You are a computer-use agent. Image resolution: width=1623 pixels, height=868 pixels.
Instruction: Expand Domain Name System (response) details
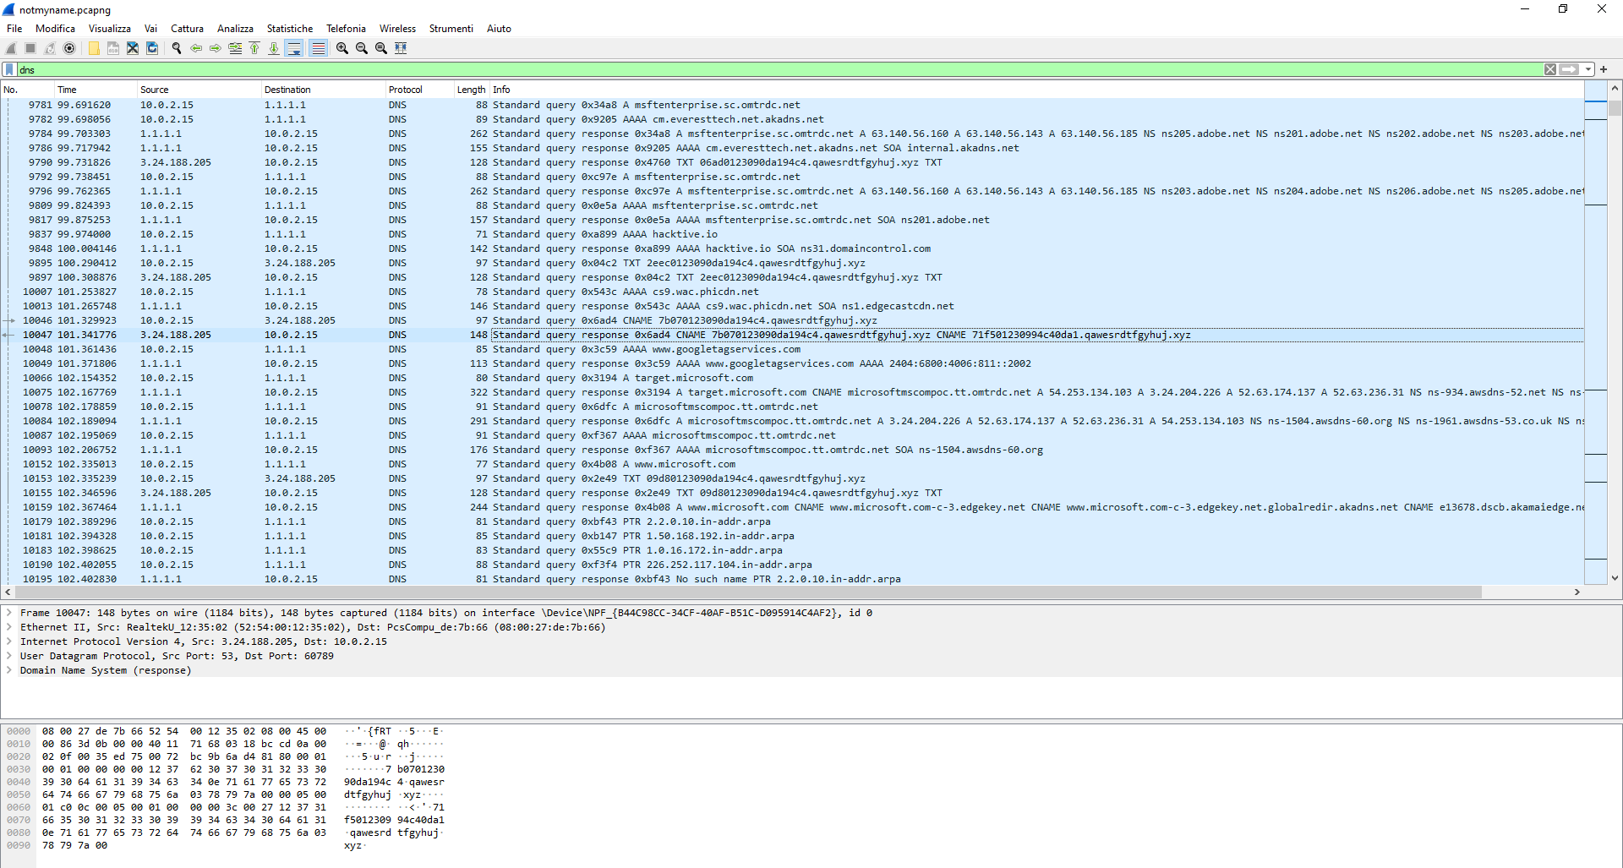click(9, 670)
